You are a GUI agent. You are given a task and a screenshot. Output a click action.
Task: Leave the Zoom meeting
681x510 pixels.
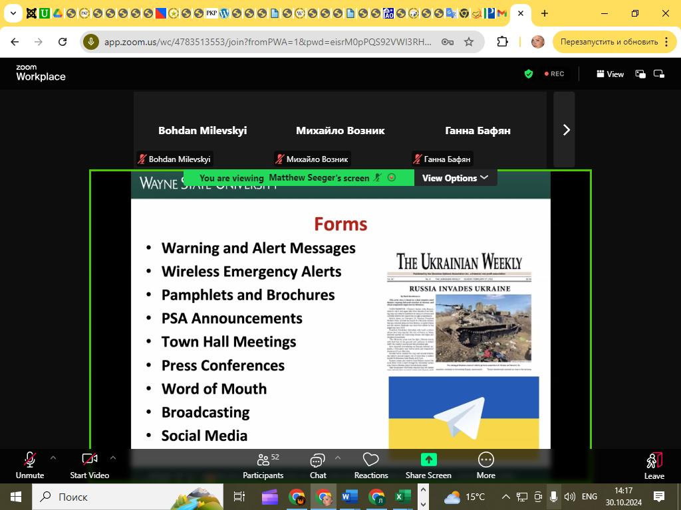click(x=654, y=465)
